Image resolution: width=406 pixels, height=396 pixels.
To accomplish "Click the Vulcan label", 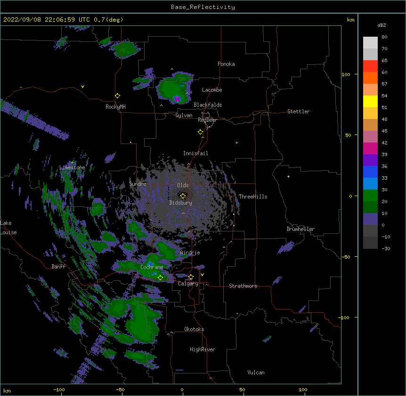I will pyautogui.click(x=256, y=372).
